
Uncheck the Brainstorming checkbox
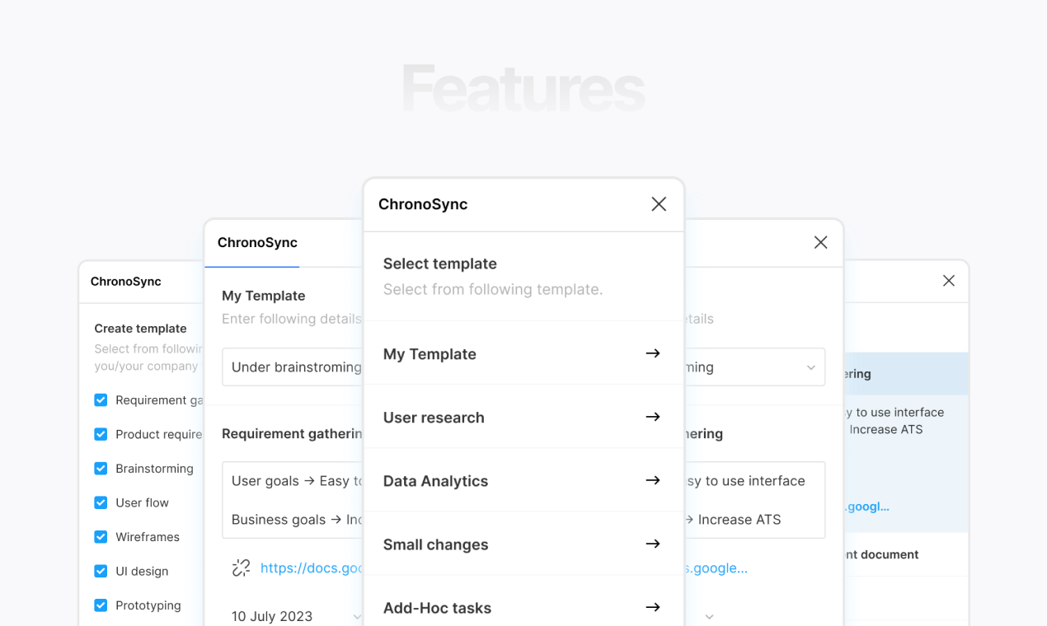click(101, 469)
